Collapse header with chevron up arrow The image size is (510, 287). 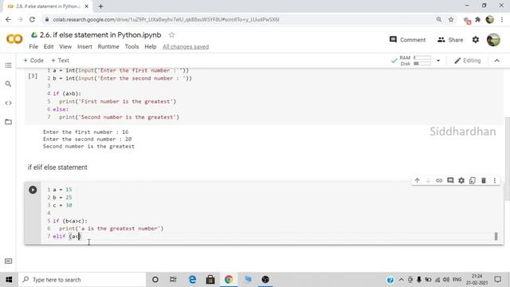point(496,61)
